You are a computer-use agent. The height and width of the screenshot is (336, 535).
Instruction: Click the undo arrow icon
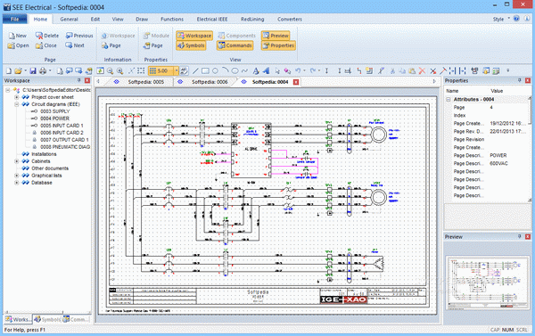click(x=298, y=71)
